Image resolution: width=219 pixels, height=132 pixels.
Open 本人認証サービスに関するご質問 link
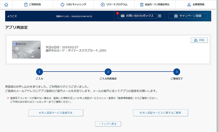click(160, 113)
